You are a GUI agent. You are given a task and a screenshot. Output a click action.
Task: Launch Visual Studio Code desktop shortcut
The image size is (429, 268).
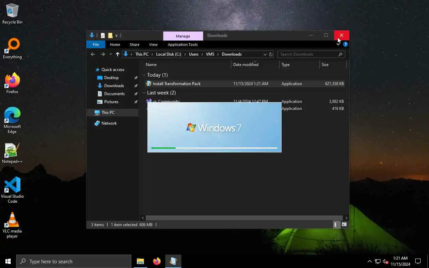pyautogui.click(x=12, y=190)
